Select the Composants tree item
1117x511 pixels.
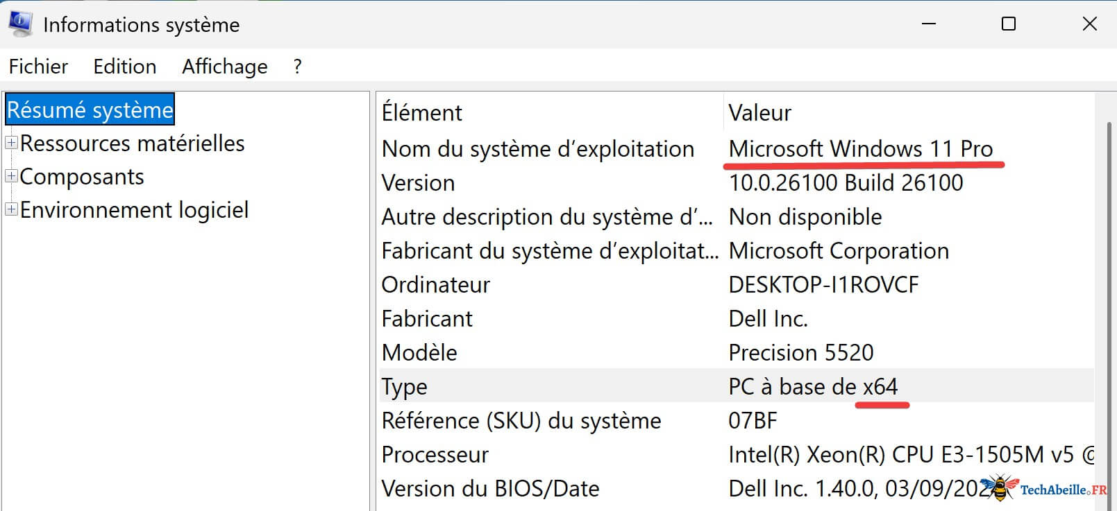click(x=82, y=177)
